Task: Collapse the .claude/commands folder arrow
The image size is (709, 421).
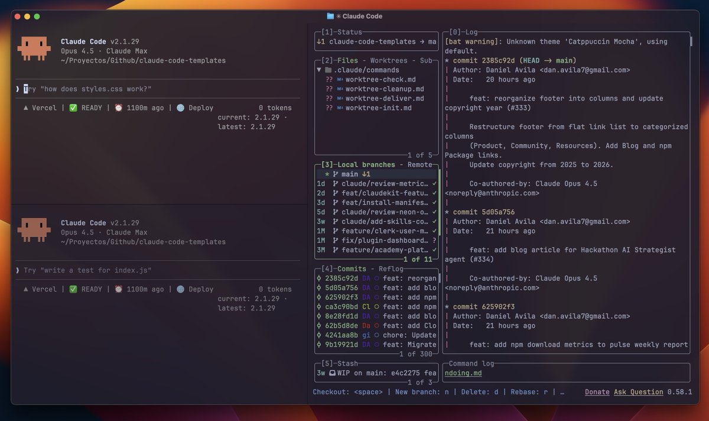Action: pyautogui.click(x=319, y=70)
